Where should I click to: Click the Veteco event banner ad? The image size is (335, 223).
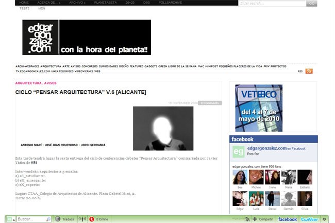[x=259, y=108]
